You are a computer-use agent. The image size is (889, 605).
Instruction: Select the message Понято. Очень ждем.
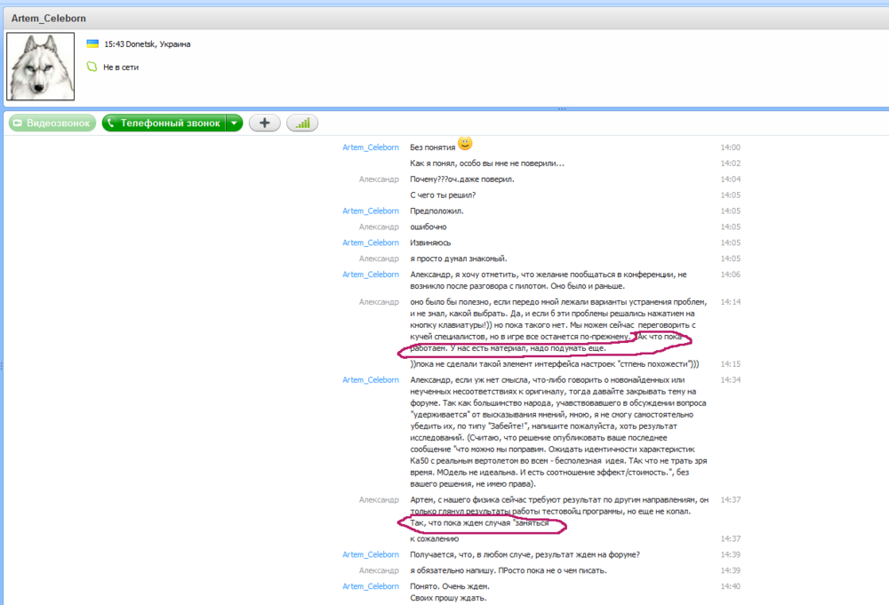450,586
